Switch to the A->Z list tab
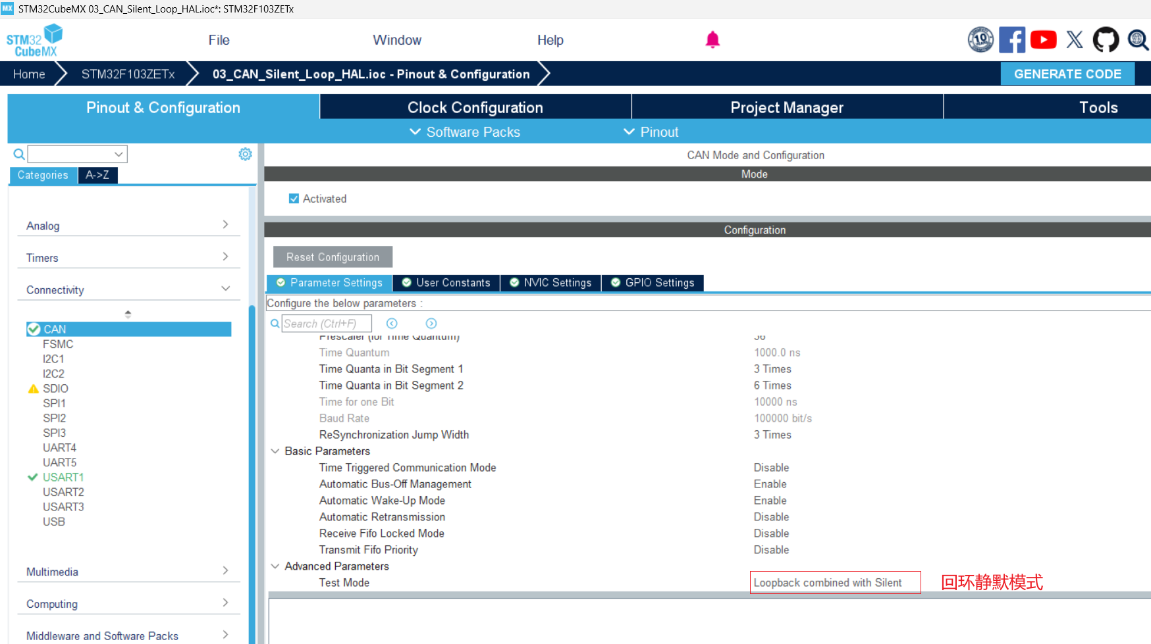The width and height of the screenshot is (1151, 644). coord(97,175)
